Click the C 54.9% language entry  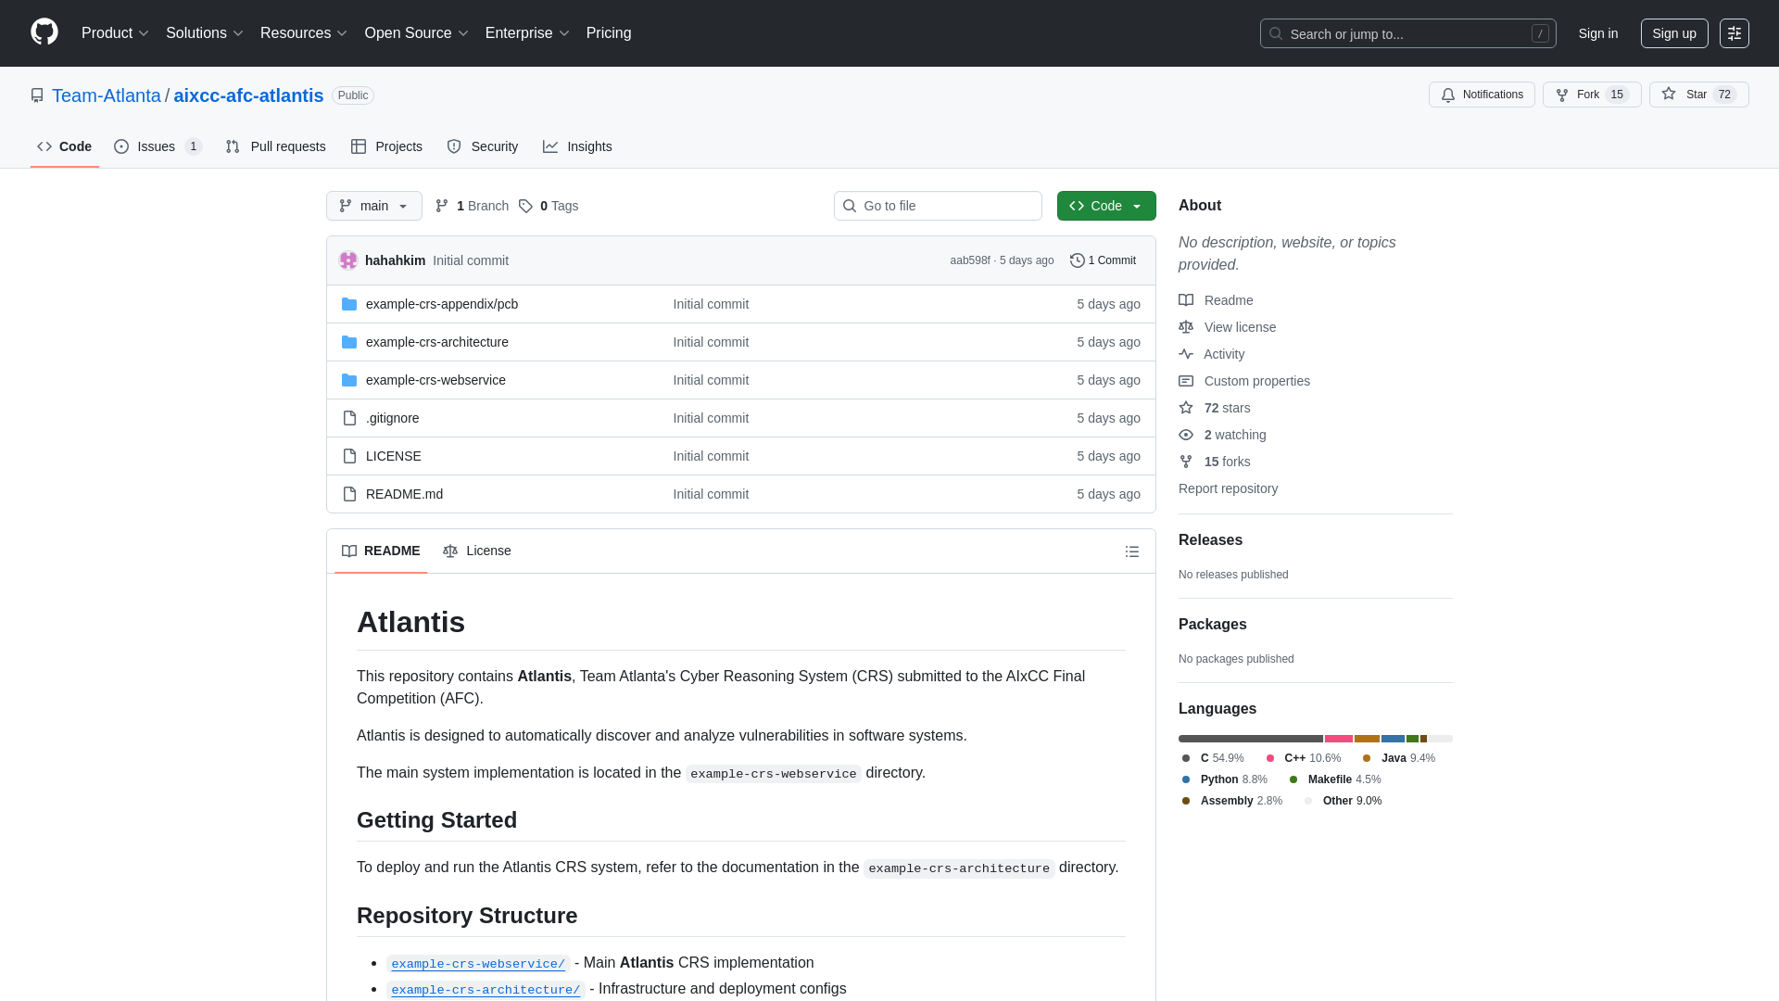click(1213, 758)
